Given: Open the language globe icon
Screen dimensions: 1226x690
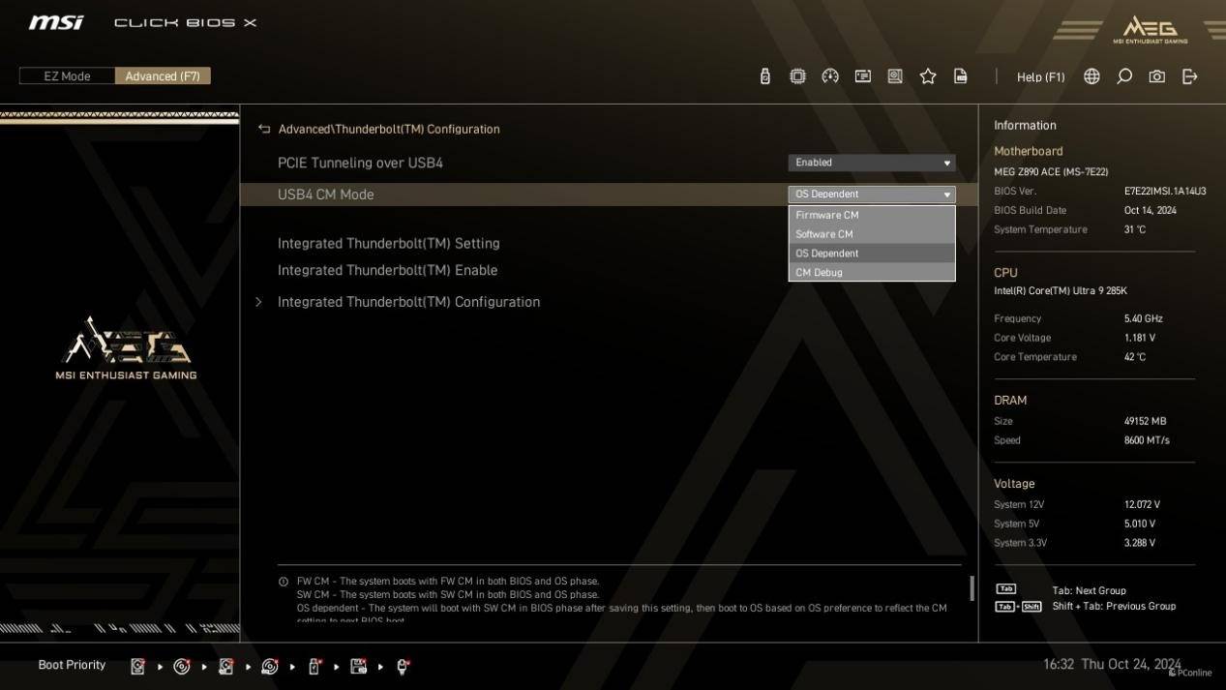Looking at the screenshot, I should point(1091,76).
